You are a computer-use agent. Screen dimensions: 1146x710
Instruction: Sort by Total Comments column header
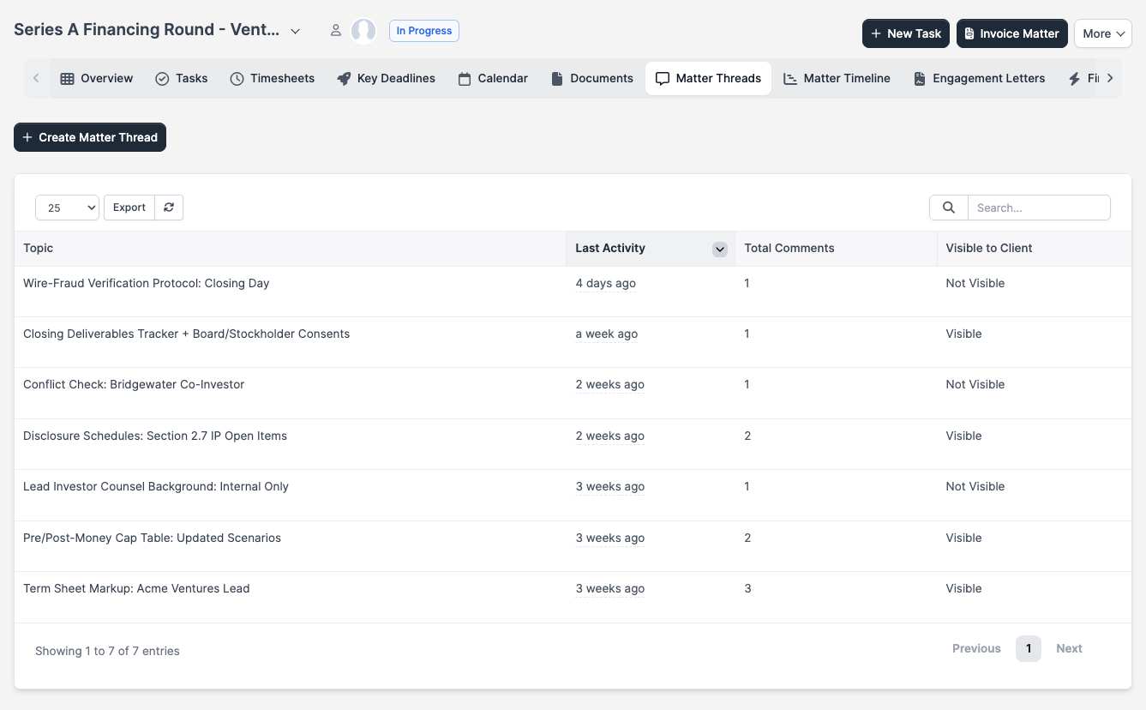pos(836,249)
